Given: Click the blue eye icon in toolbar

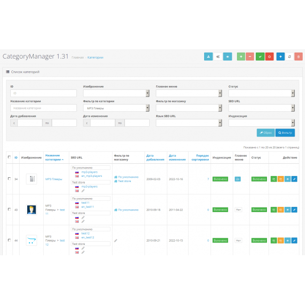Looking at the screenshot, I should (228, 57).
